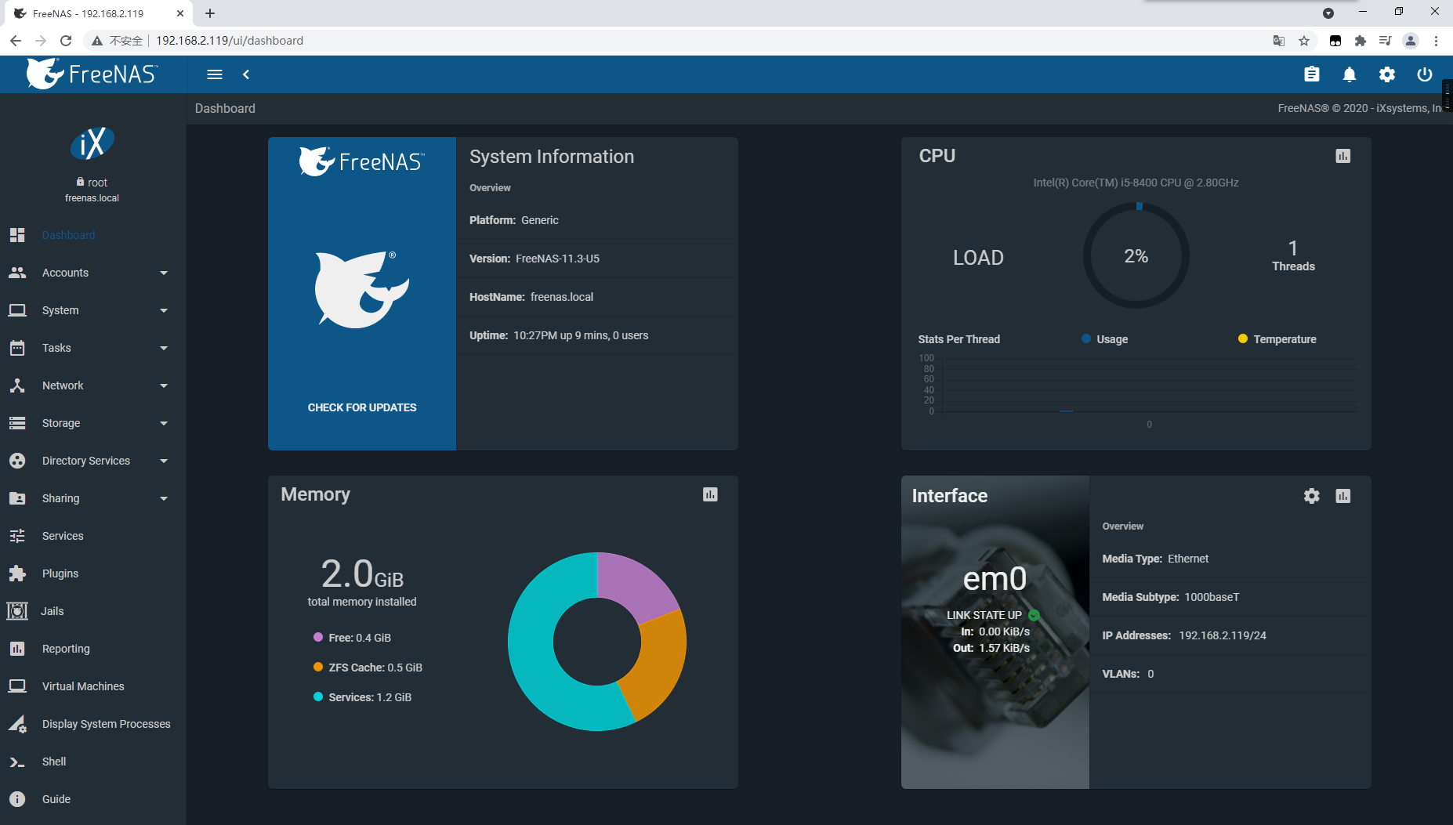This screenshot has width=1453, height=825.
Task: Click the ZFS Cache orange legend dot
Action: click(318, 667)
